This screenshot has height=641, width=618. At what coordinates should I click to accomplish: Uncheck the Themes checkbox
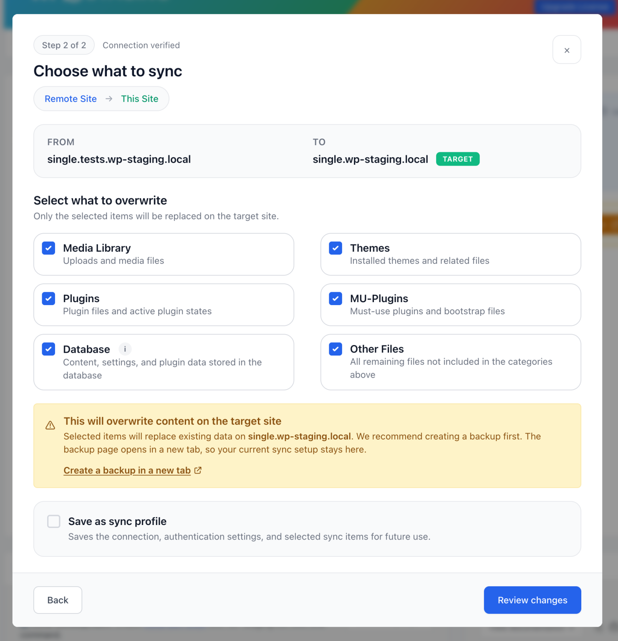pos(335,248)
